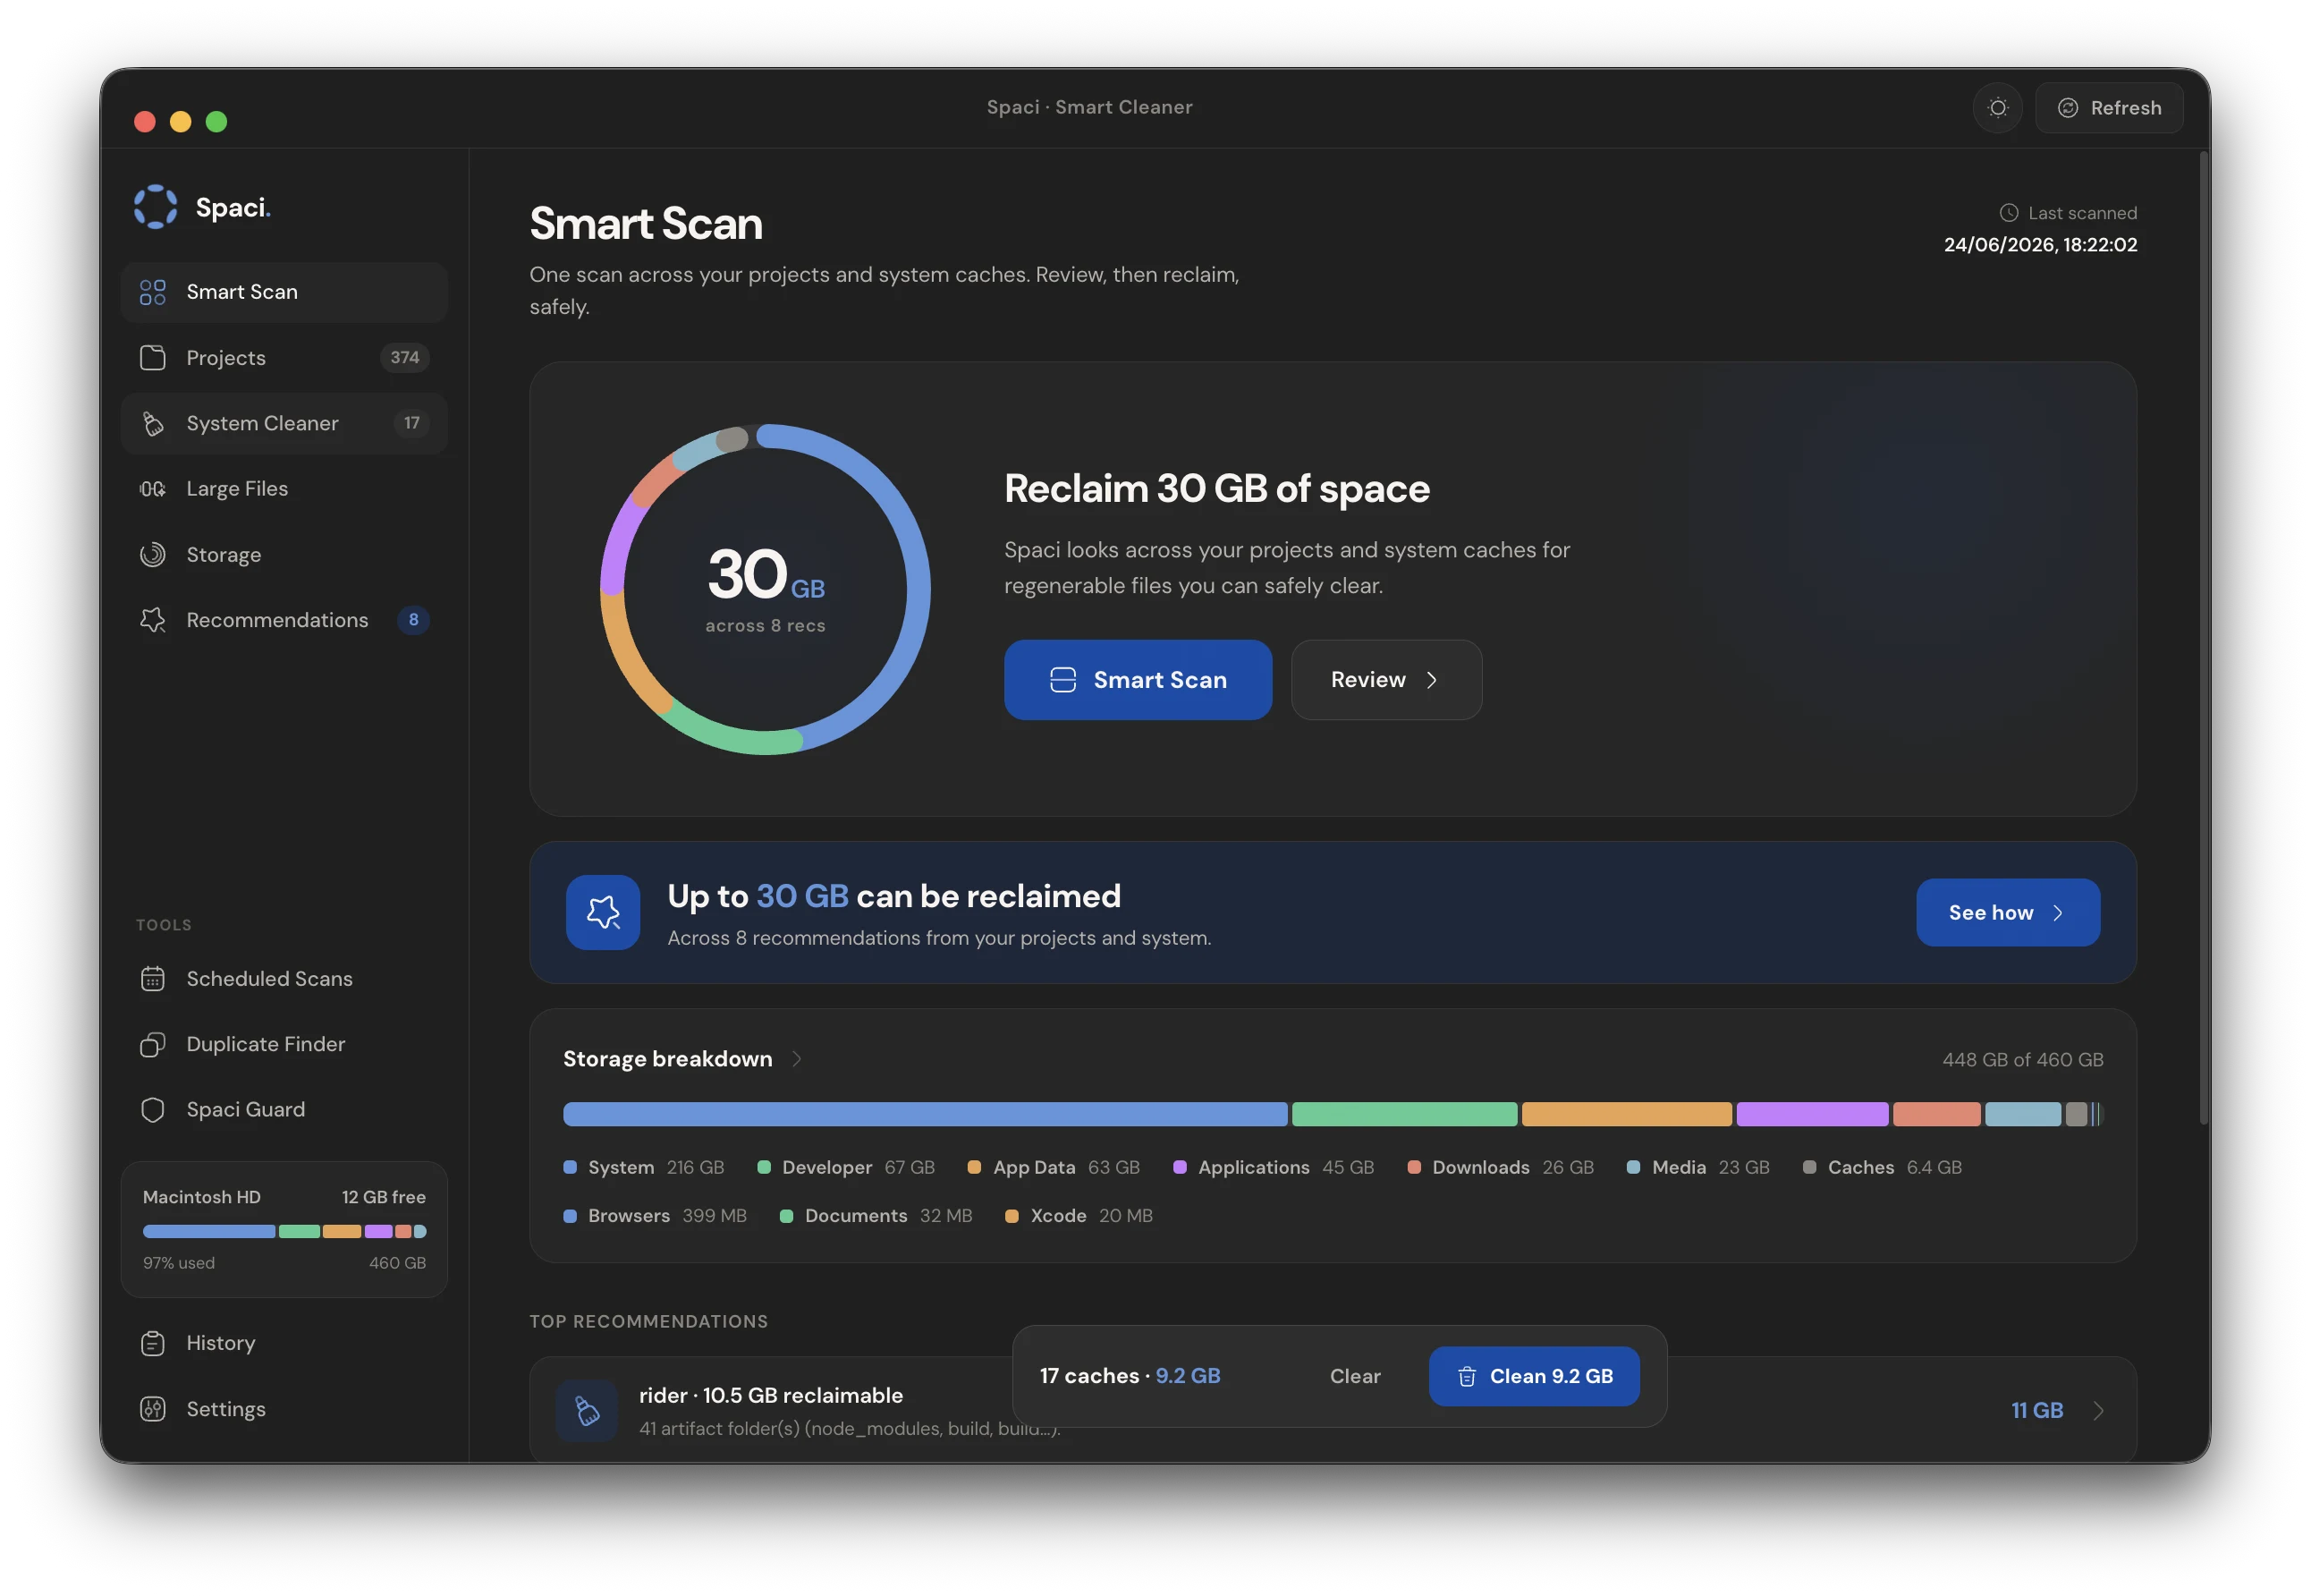Click the Refresh button
Screen dimensions: 2311x1596
2109,108
